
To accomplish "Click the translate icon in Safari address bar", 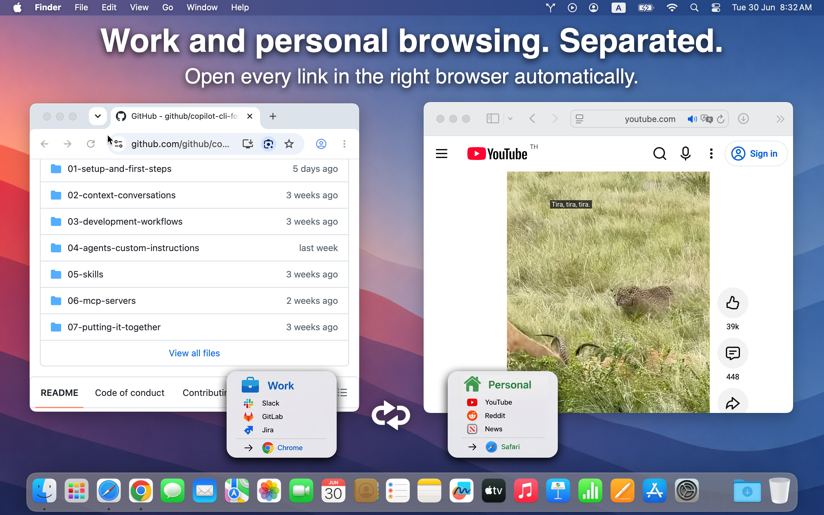I will tap(707, 119).
